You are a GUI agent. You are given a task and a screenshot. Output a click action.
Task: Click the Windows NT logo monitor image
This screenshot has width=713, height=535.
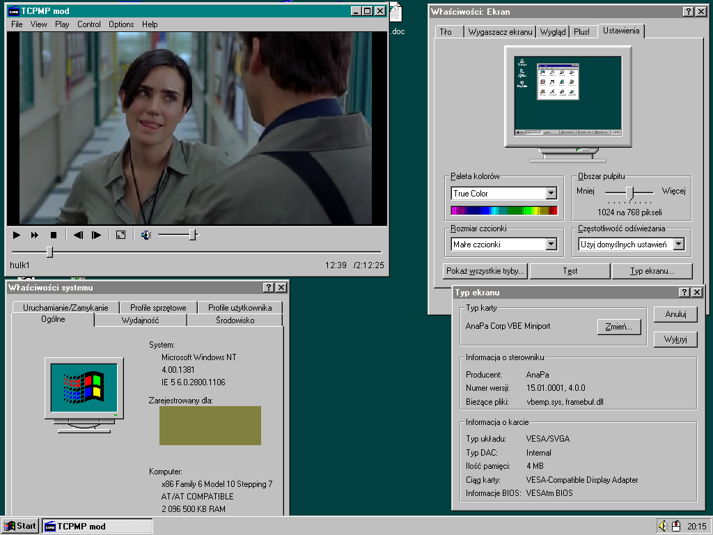84,395
